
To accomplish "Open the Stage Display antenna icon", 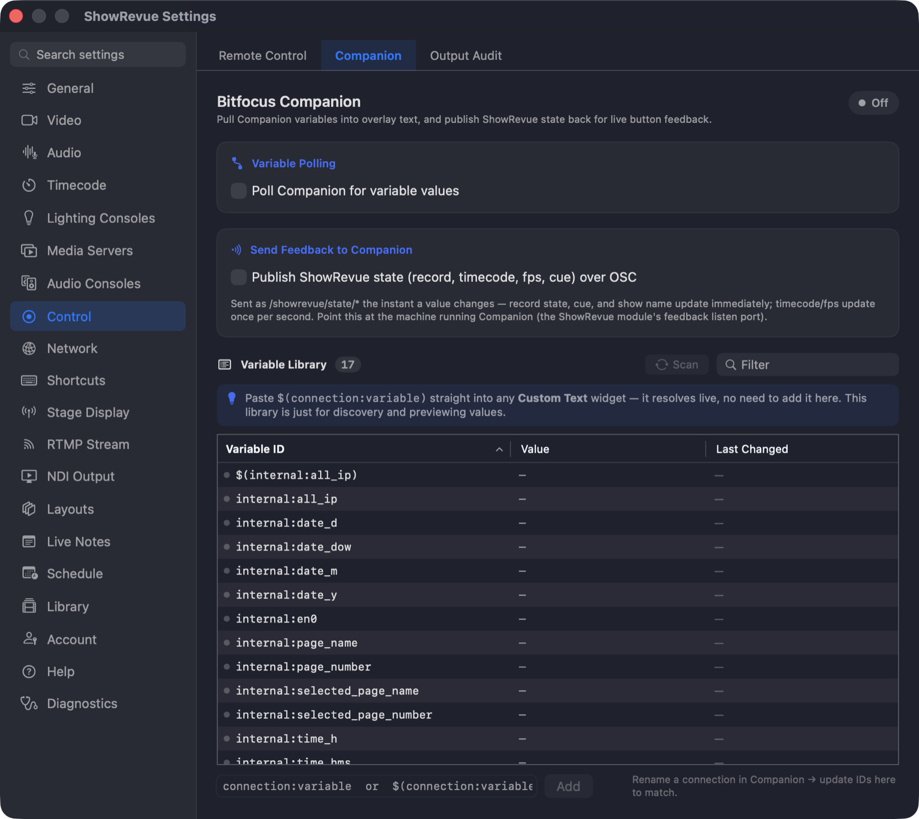I will [x=29, y=412].
